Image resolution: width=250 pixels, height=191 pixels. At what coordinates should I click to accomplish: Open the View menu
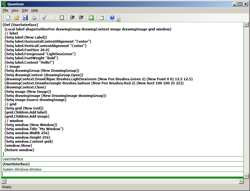click(15, 10)
